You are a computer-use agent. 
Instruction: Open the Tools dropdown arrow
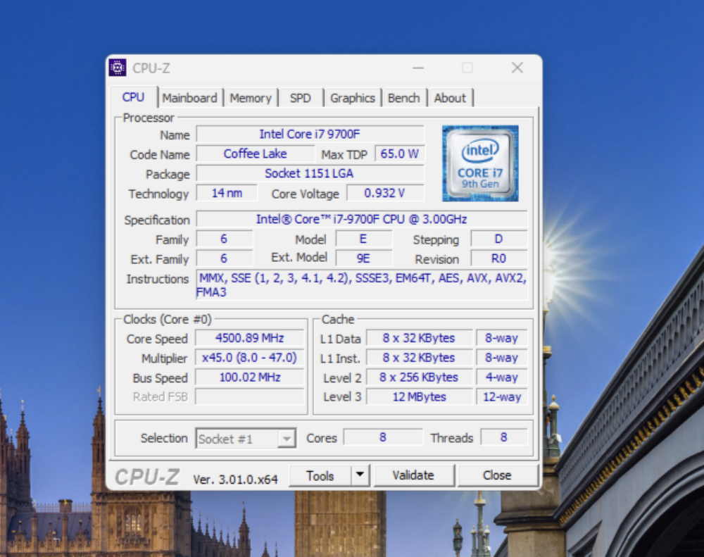click(360, 475)
